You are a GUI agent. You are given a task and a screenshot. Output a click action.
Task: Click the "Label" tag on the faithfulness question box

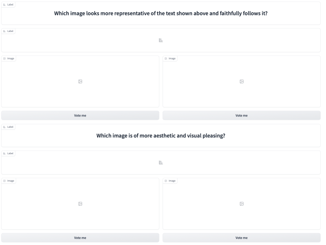pos(8,4)
